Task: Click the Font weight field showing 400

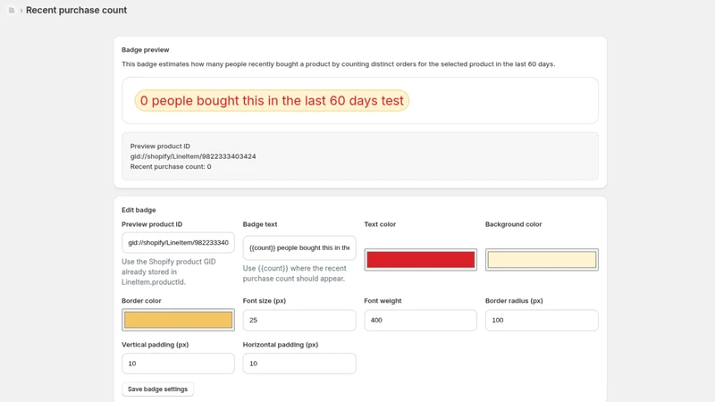Action: click(x=420, y=320)
